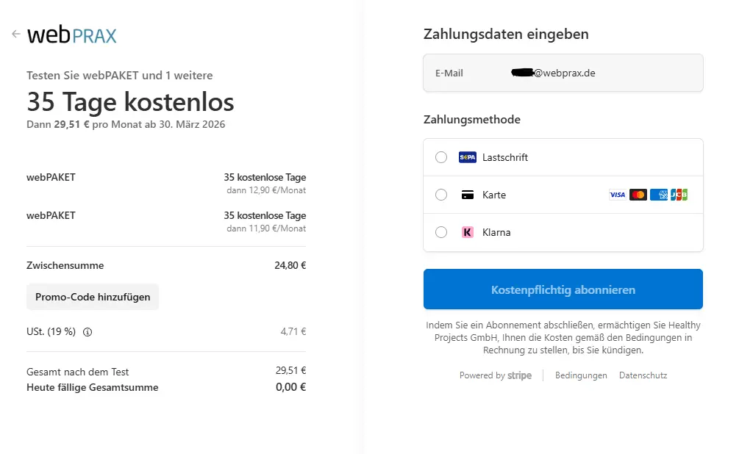Screen dimensions: 753x454
Task: Click the webPRAX logo
Action: click(x=72, y=35)
